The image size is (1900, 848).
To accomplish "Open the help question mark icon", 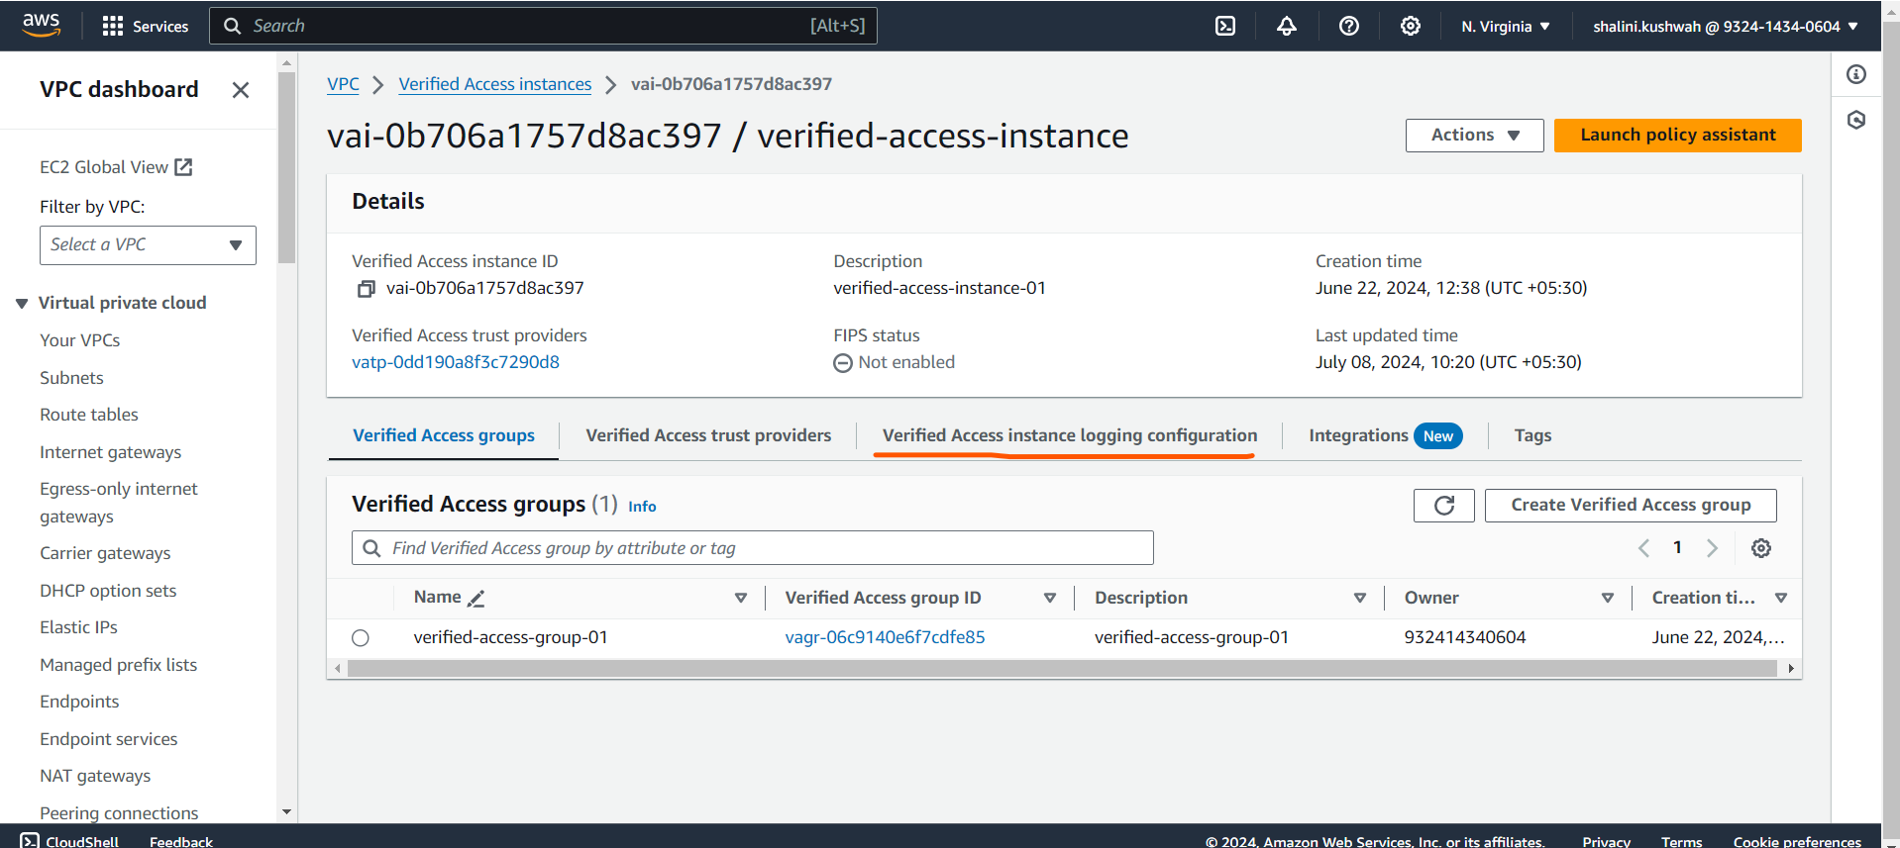I will (1349, 26).
